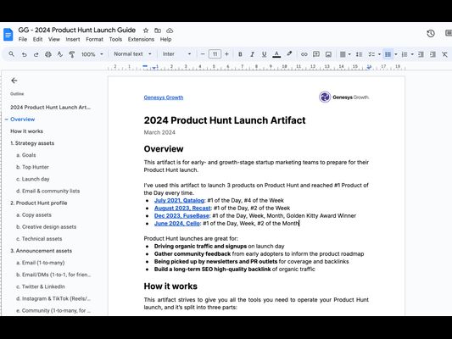Click the Google Docs home icon
The image size is (452, 339).
[x=8, y=35]
